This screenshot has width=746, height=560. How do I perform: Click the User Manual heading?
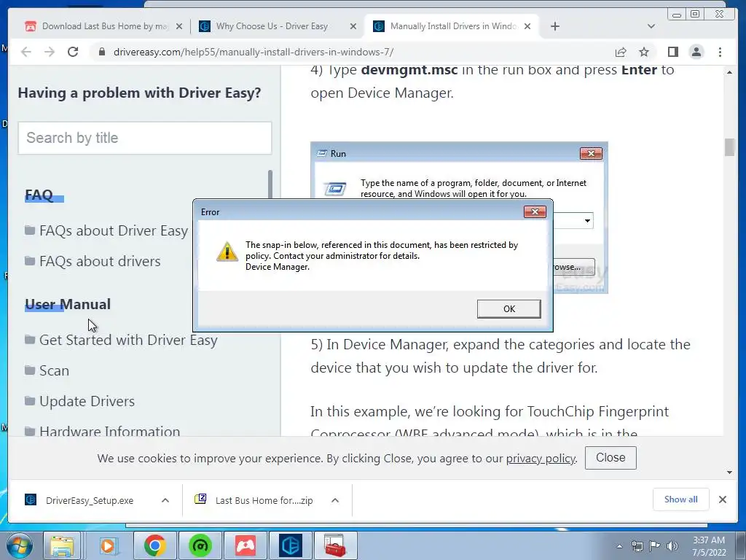coord(68,304)
